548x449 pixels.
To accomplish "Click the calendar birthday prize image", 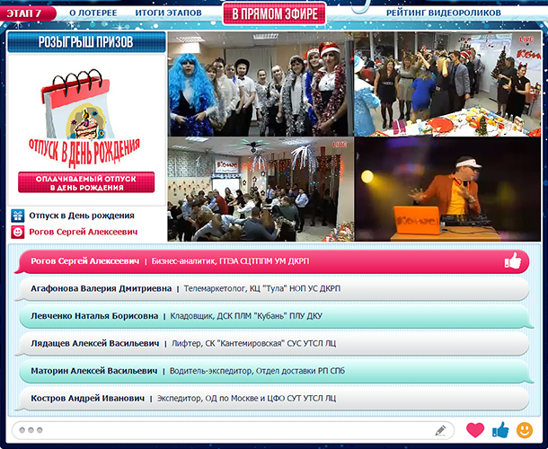I will tap(84, 119).
